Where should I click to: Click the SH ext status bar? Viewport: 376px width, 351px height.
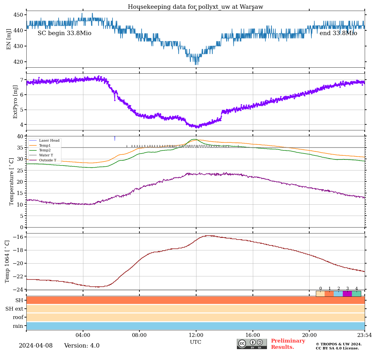[196, 309]
